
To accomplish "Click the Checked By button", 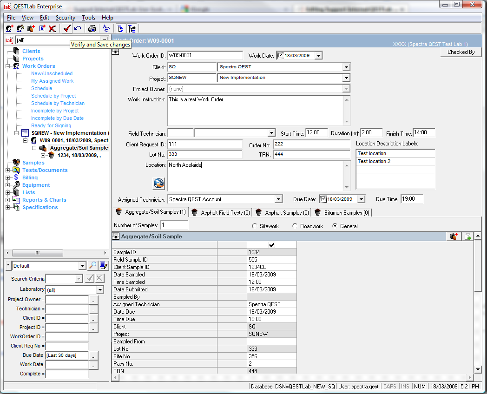I will (x=461, y=52).
